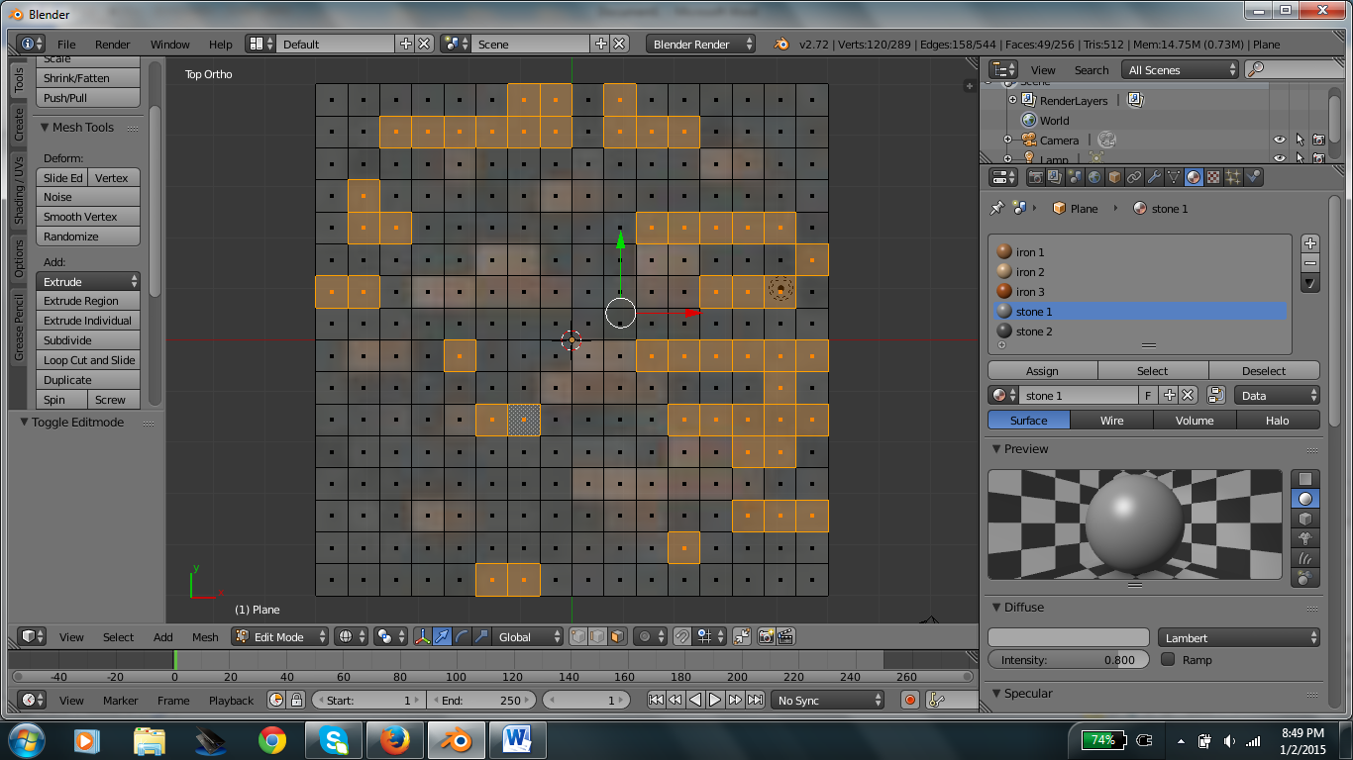
Task: Click the Deselect material button
Action: pos(1264,370)
